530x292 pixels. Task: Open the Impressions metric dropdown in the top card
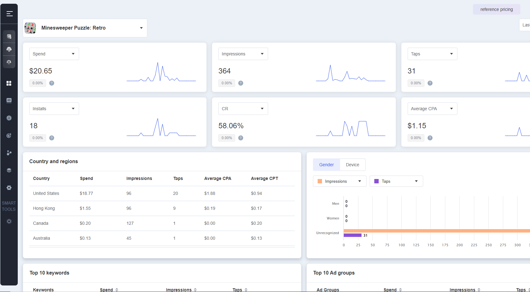point(243,54)
